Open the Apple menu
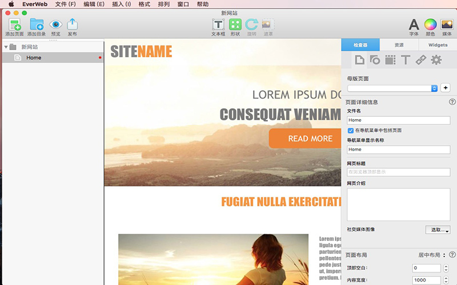This screenshot has width=457, height=285. coord(11,4)
